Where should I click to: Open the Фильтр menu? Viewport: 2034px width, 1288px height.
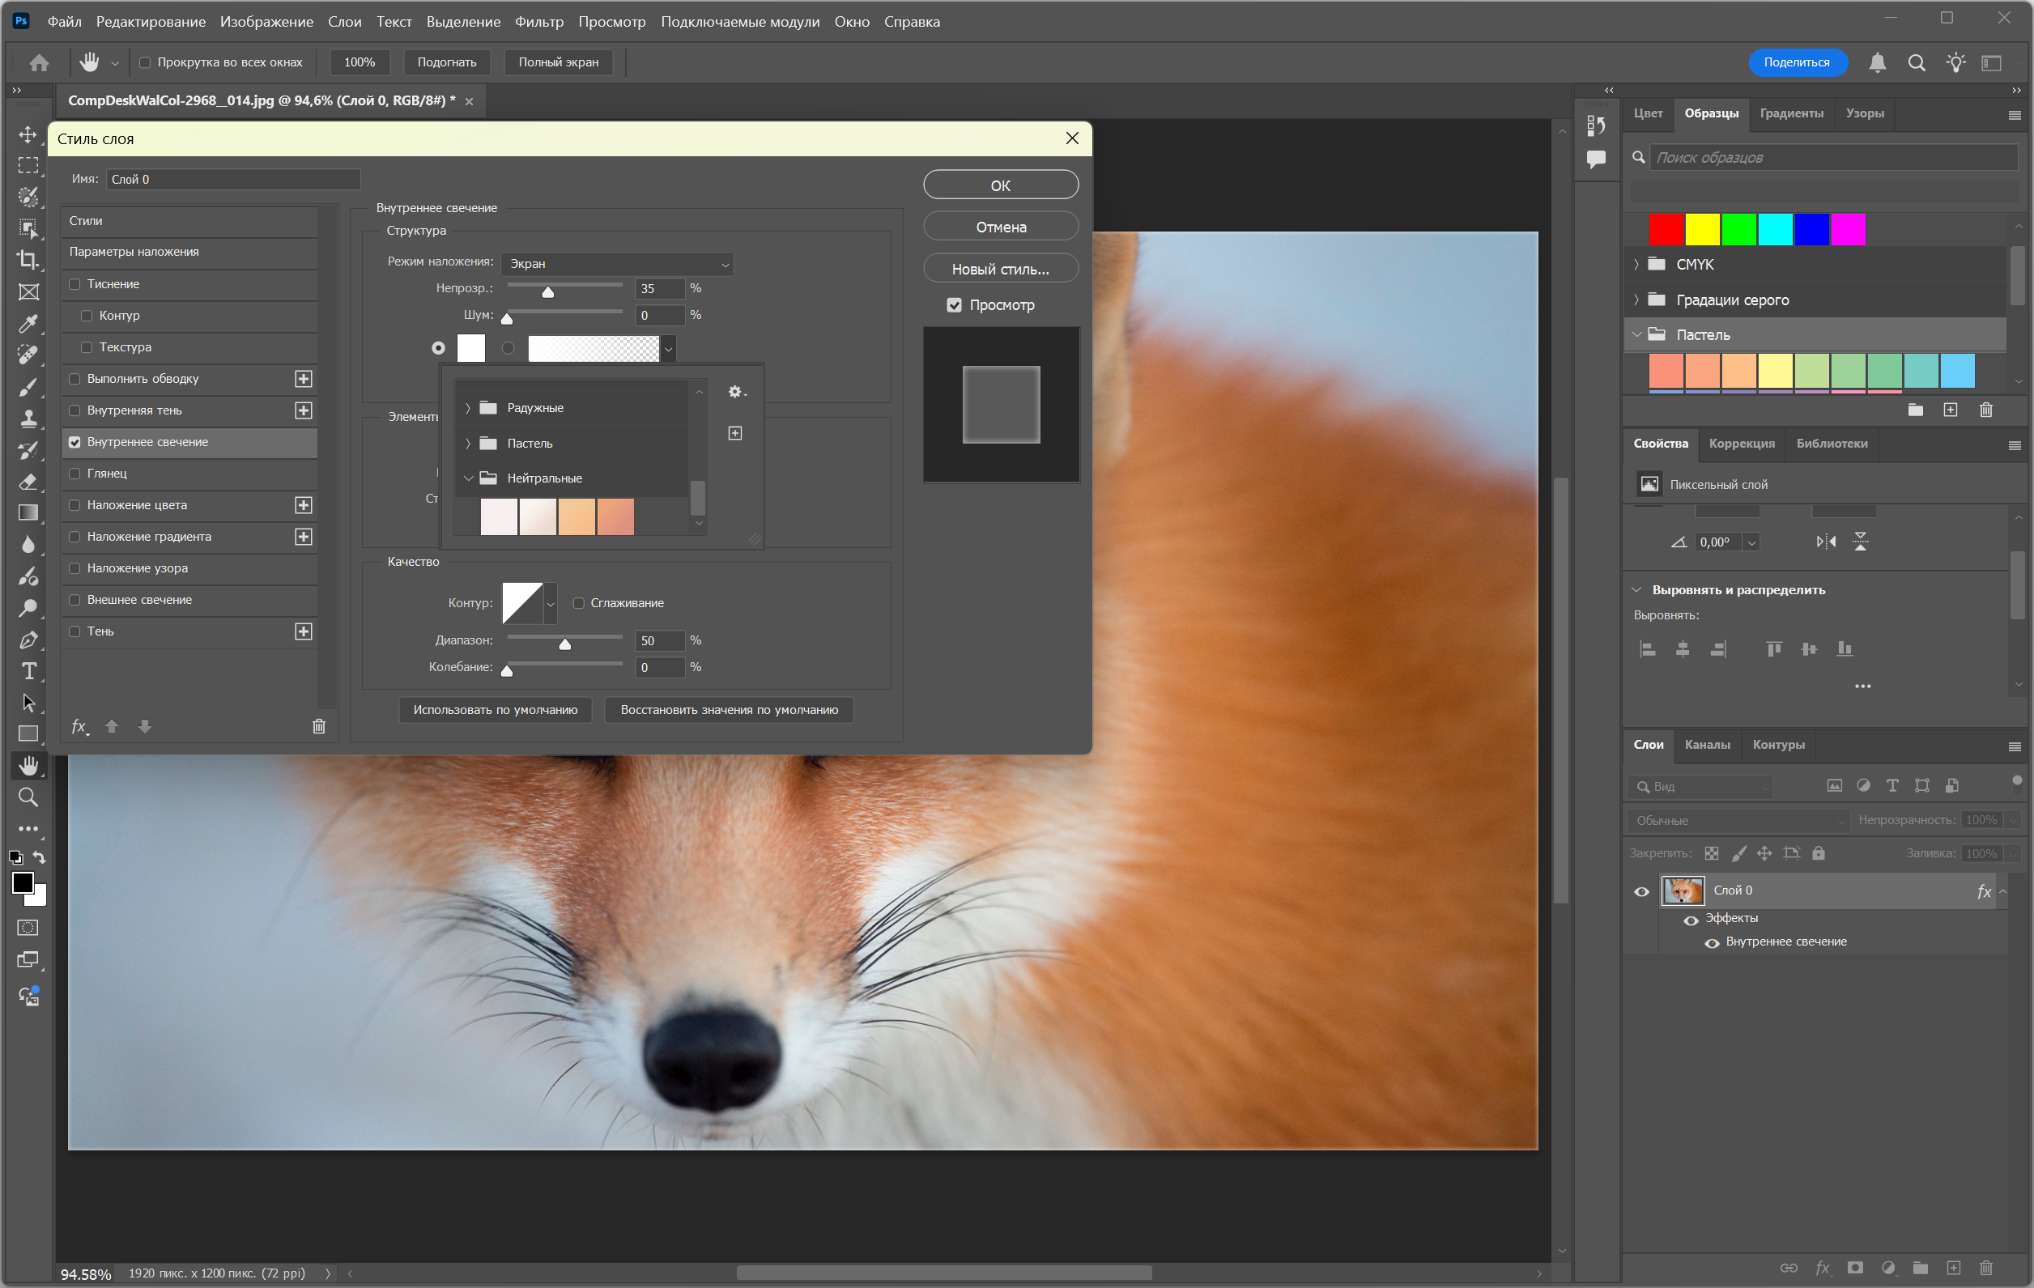click(x=538, y=22)
